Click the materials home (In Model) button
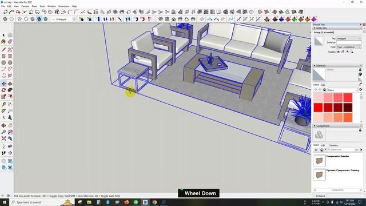The height and width of the screenshot is (206, 366). click(x=324, y=90)
